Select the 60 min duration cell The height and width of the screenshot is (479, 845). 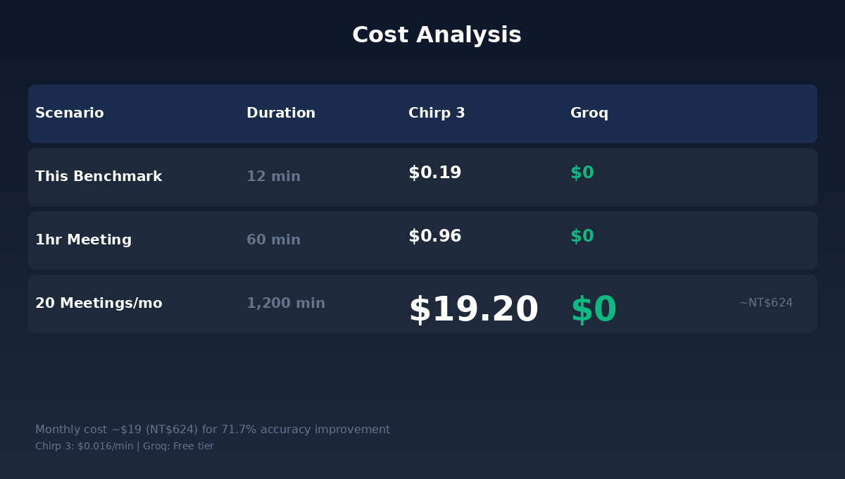[x=273, y=240]
